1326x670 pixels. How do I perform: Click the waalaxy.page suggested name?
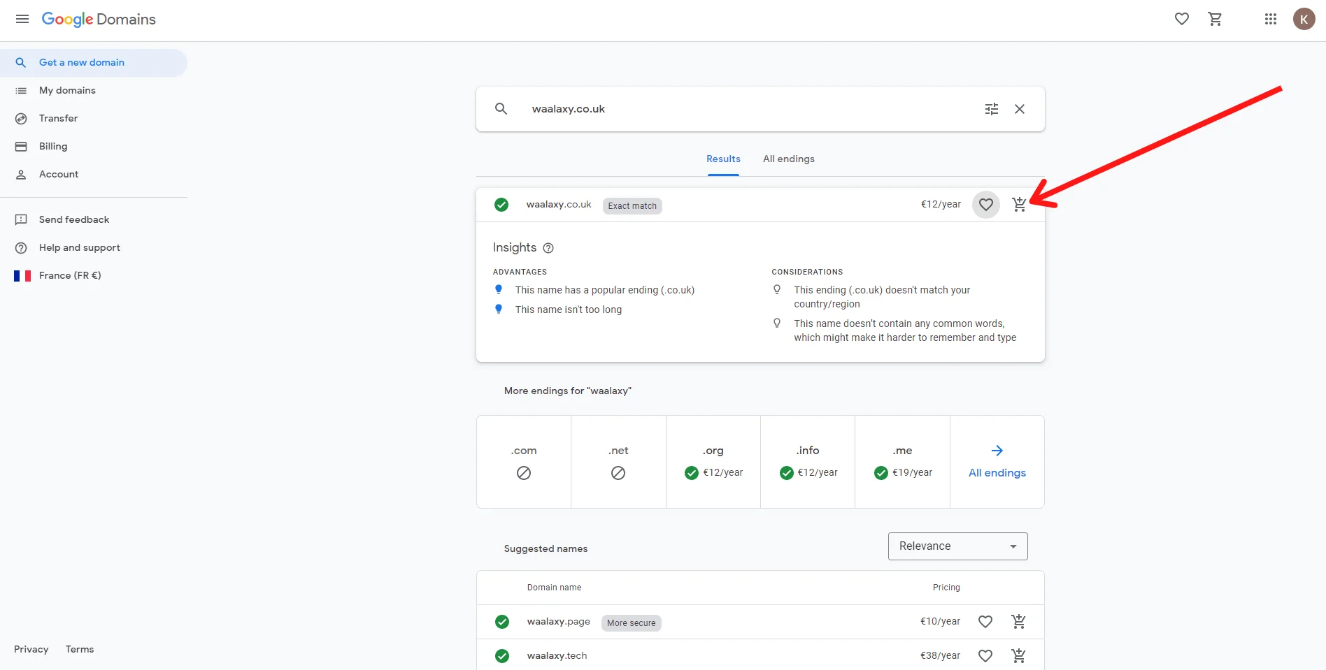558,622
